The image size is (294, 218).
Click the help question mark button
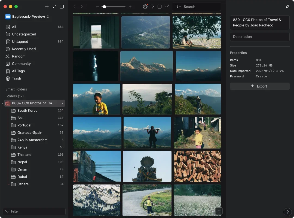pos(287,212)
